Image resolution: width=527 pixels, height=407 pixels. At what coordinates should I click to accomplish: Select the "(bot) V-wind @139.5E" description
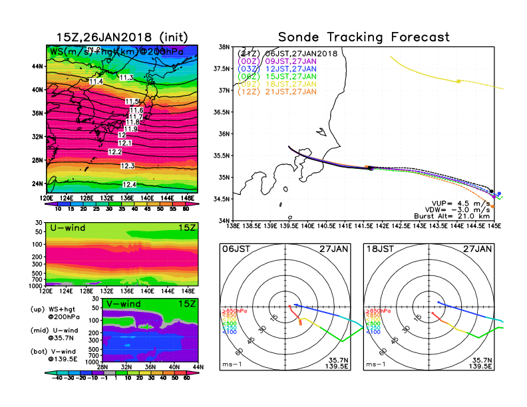pyautogui.click(x=54, y=355)
